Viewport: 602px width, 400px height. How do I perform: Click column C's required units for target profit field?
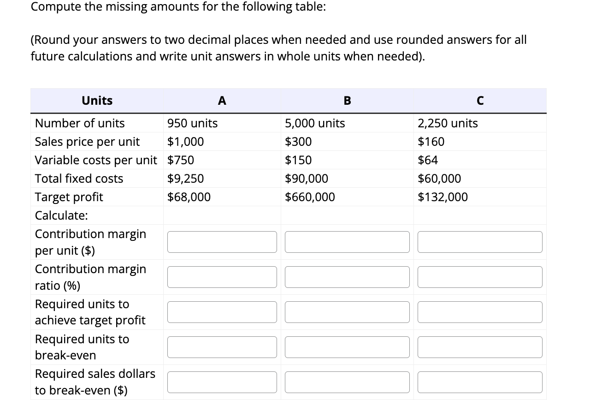[x=480, y=312]
